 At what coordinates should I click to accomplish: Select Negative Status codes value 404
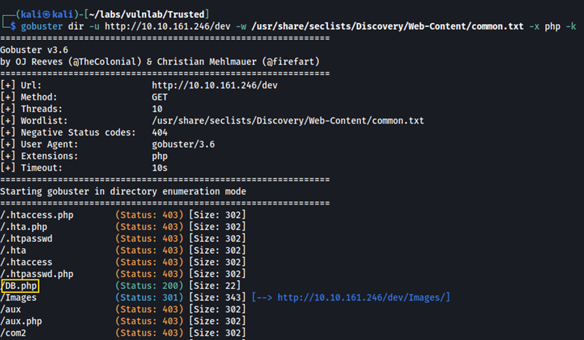[159, 133]
